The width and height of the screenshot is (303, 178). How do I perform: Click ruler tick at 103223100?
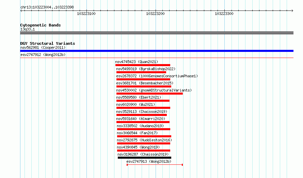click(86, 11)
